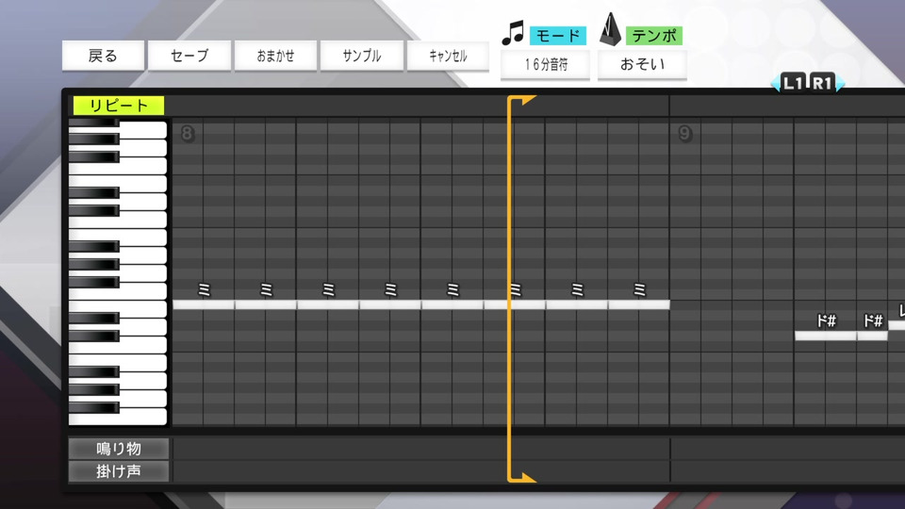Toggle the リピート repeat button
Viewport: 905px width, 509px height.
click(119, 106)
